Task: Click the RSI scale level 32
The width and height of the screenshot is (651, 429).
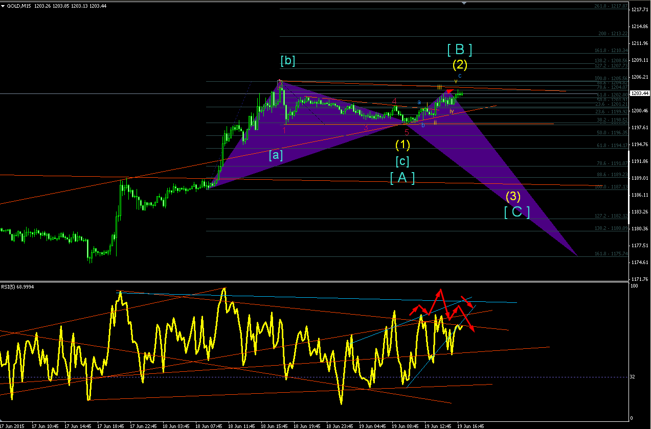Action: click(x=633, y=376)
